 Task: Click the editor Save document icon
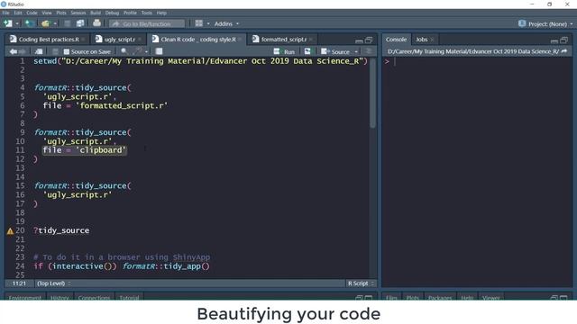[x=55, y=51]
